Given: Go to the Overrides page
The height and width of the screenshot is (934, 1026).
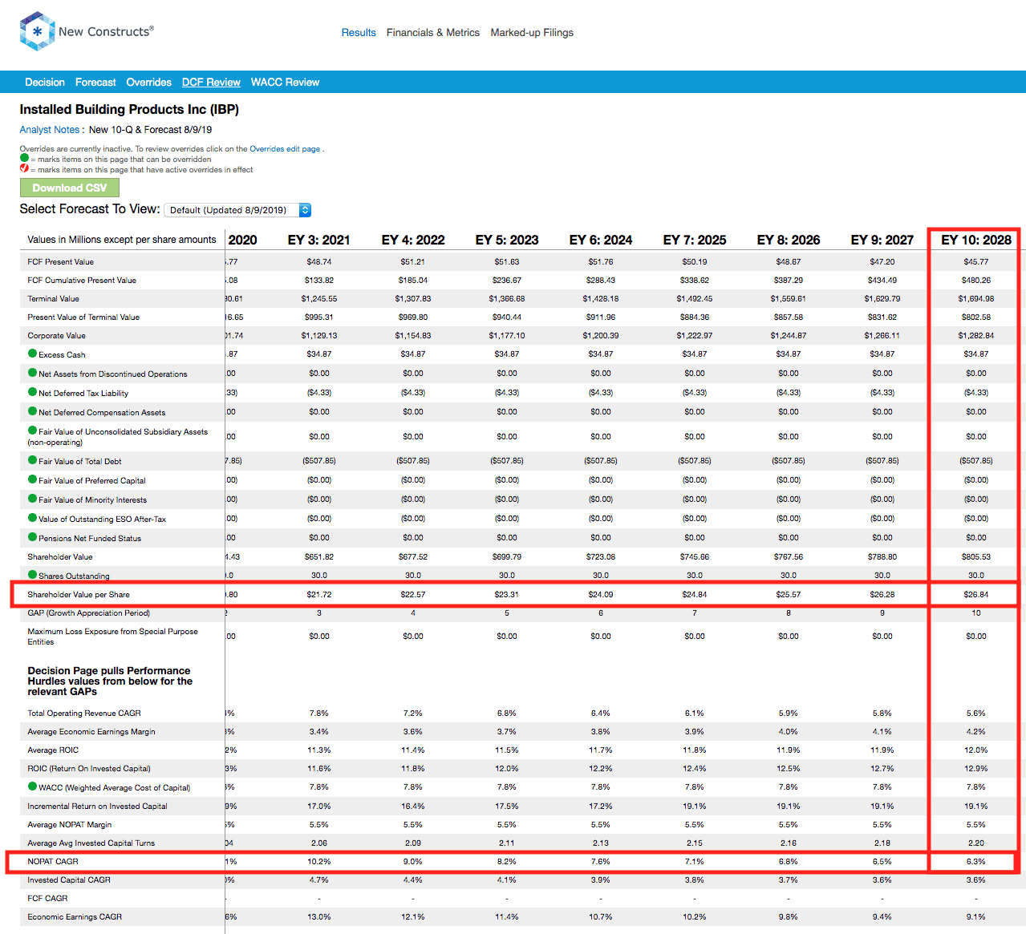Looking at the screenshot, I should tap(149, 83).
